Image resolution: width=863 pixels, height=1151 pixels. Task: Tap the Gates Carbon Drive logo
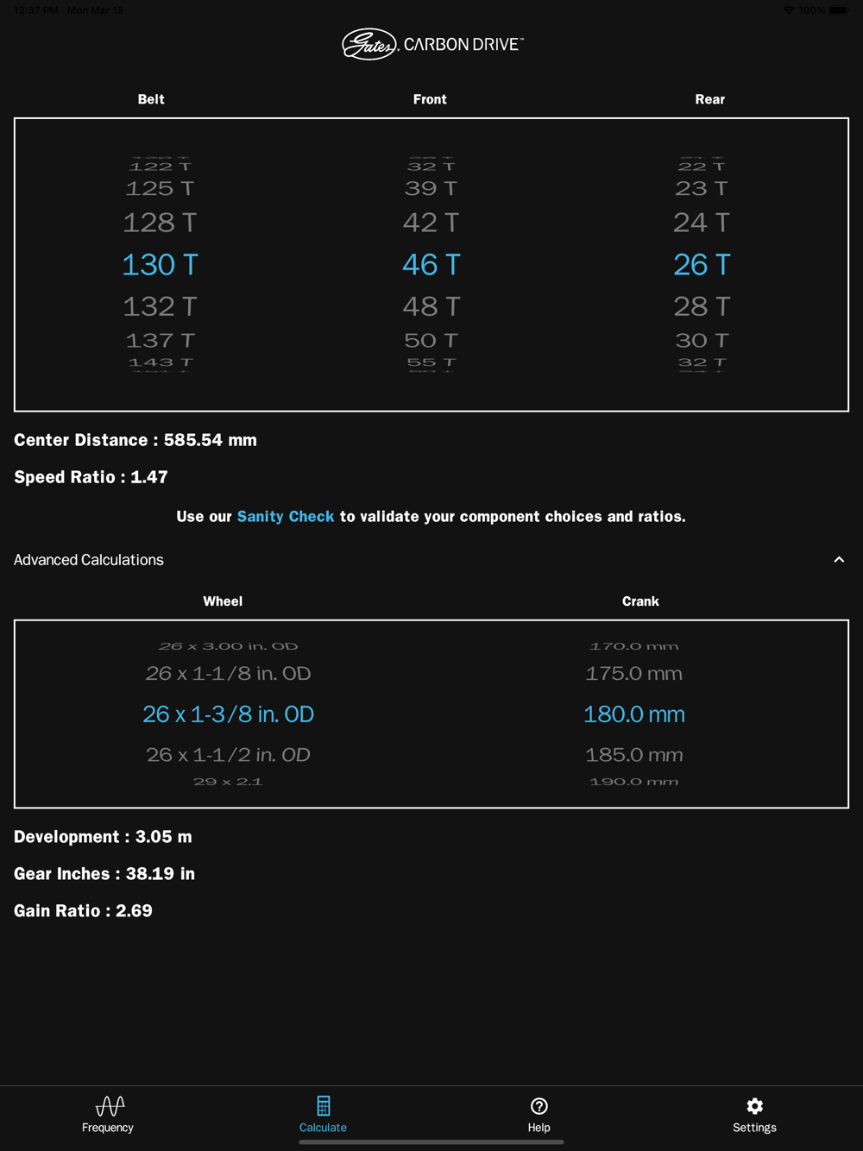(x=431, y=44)
